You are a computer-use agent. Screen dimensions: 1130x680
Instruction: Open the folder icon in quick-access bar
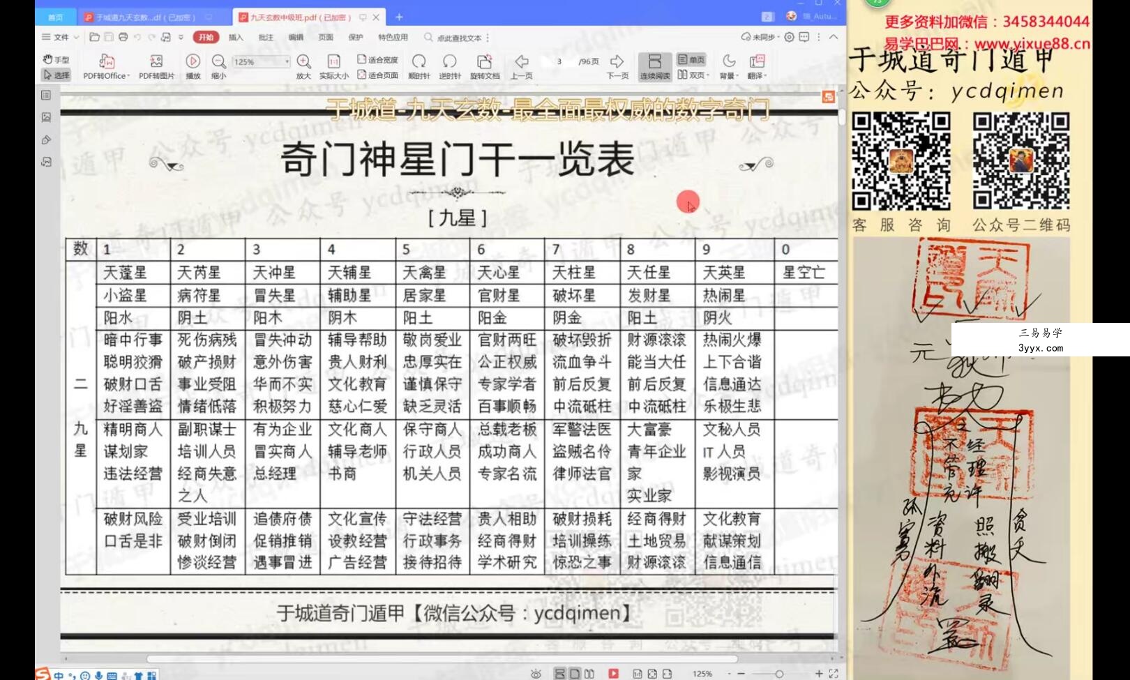[95, 37]
